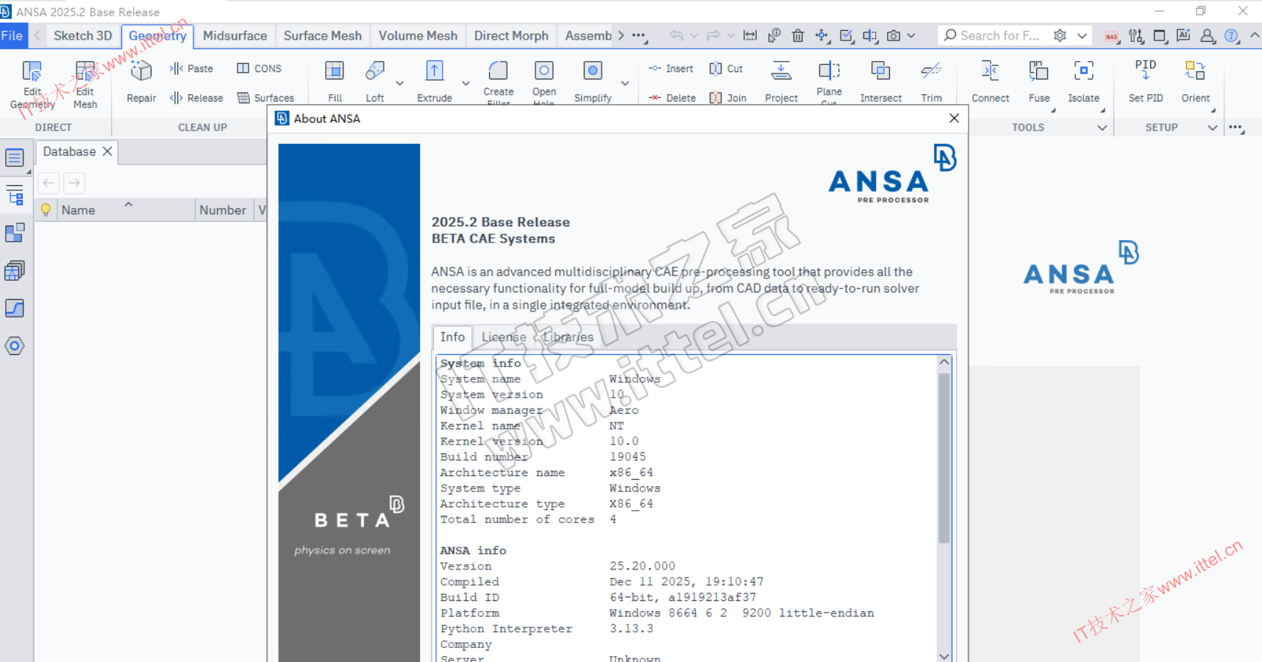Image resolution: width=1262 pixels, height=662 pixels.
Task: Click the Project tool icon
Action: click(x=781, y=71)
